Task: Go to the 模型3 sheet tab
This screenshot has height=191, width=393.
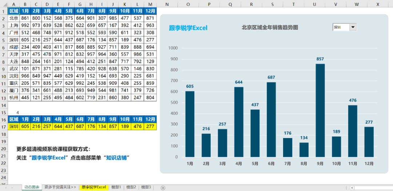Action: coord(146,187)
